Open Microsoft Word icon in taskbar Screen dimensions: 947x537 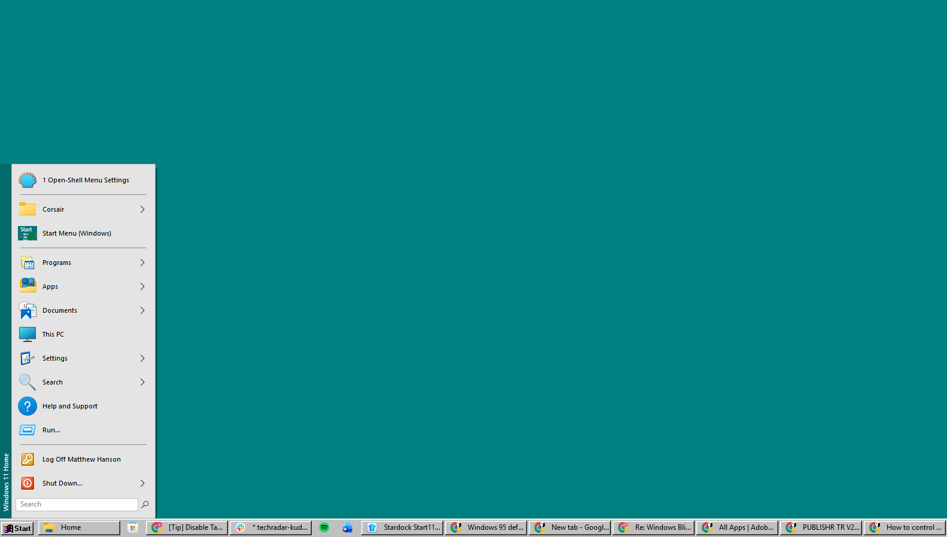[x=348, y=527]
